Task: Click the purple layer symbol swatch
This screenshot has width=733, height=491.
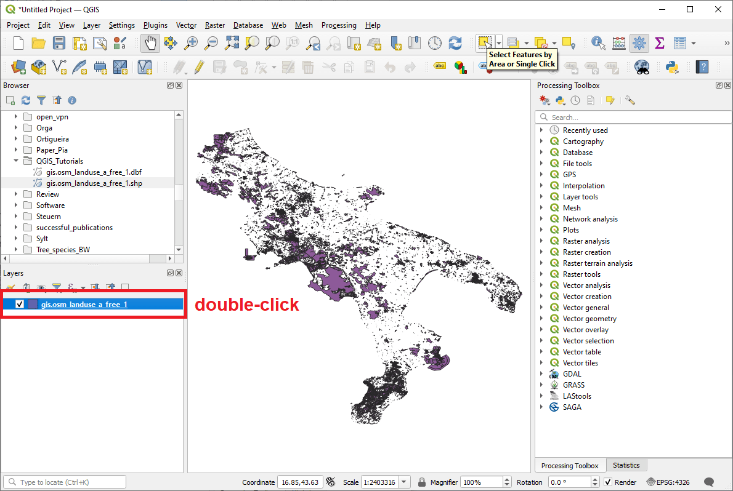Action: [33, 304]
